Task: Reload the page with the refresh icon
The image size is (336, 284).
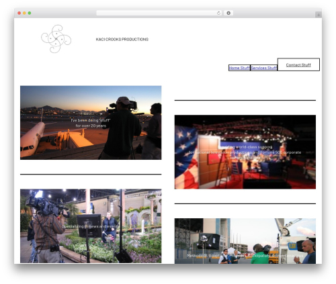Action: [x=218, y=13]
